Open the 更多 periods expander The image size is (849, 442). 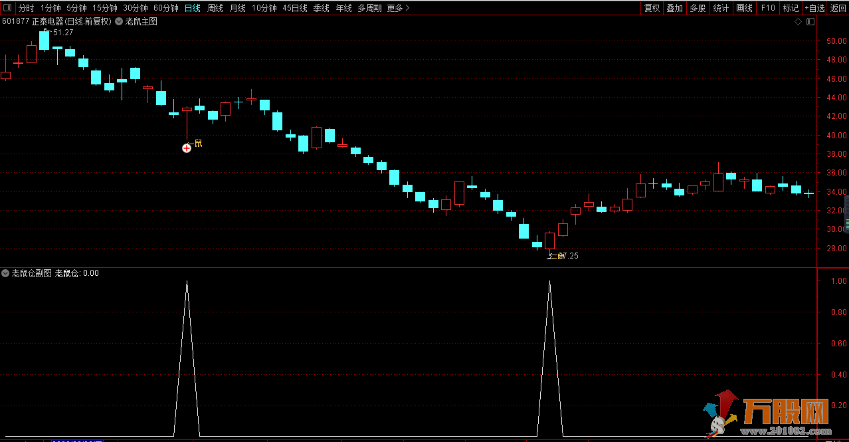(x=398, y=8)
